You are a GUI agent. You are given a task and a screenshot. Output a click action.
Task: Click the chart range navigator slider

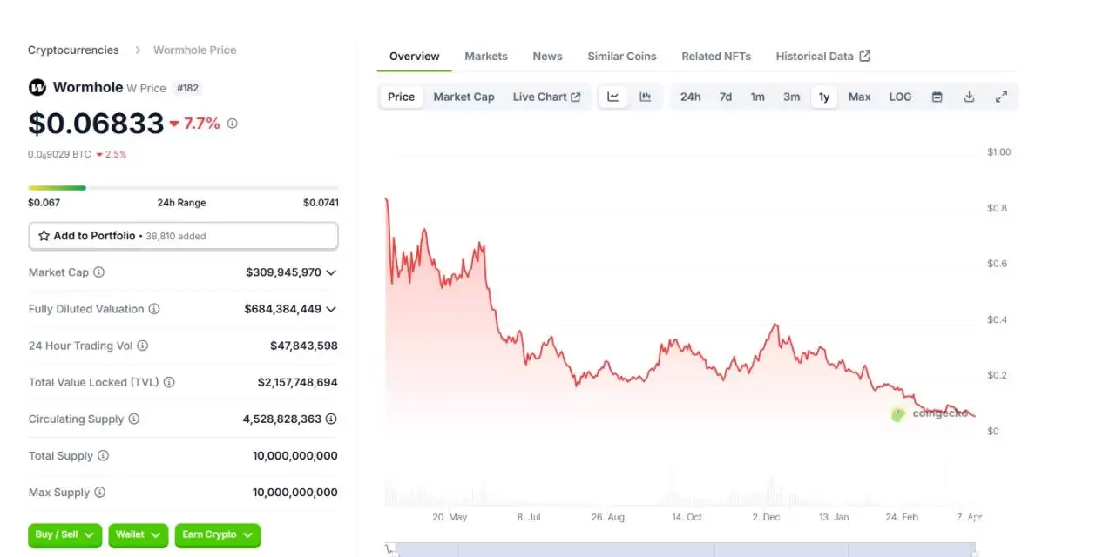681,550
